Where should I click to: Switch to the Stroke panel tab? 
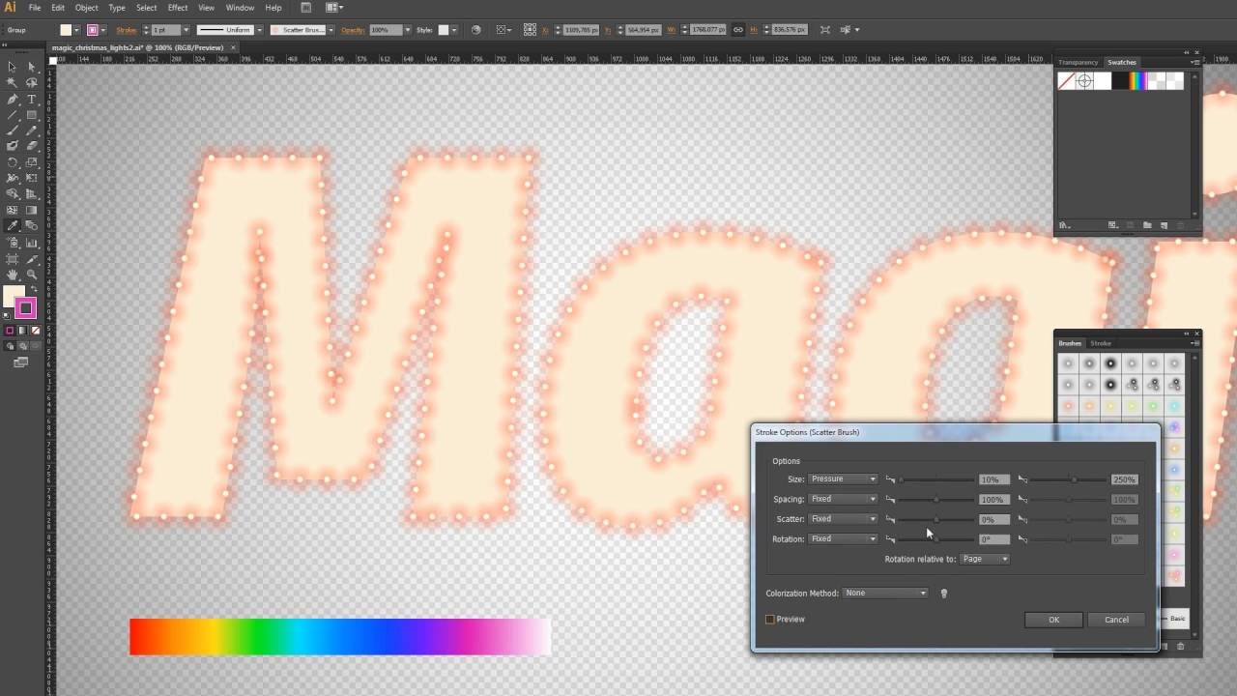(1101, 343)
